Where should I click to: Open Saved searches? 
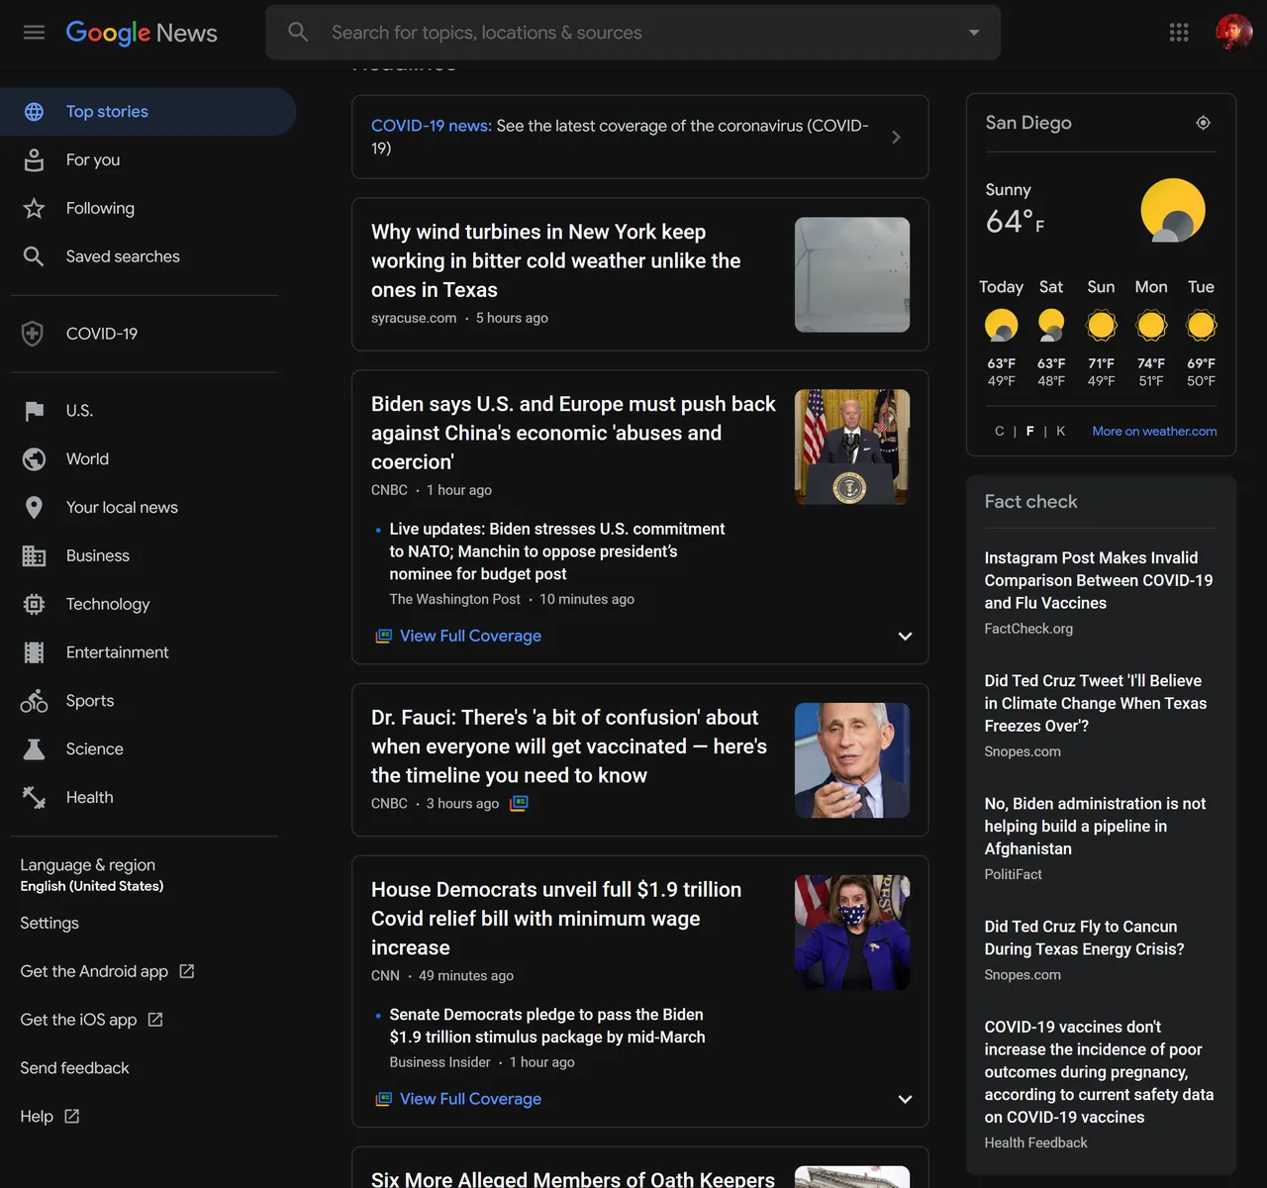[x=123, y=256]
